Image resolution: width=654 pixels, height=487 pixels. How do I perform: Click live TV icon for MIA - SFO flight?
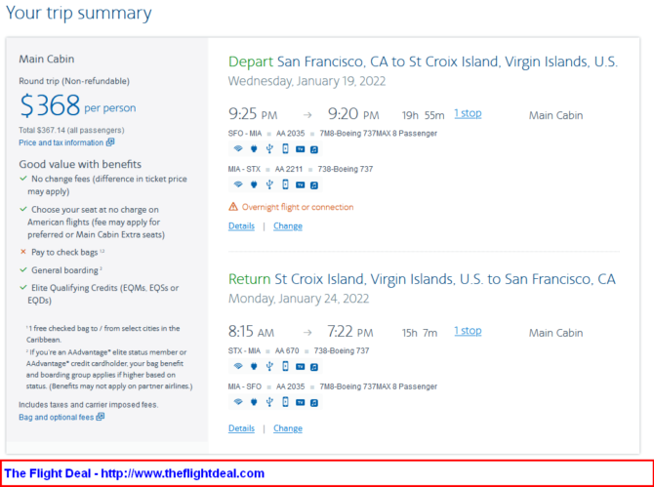[301, 402]
